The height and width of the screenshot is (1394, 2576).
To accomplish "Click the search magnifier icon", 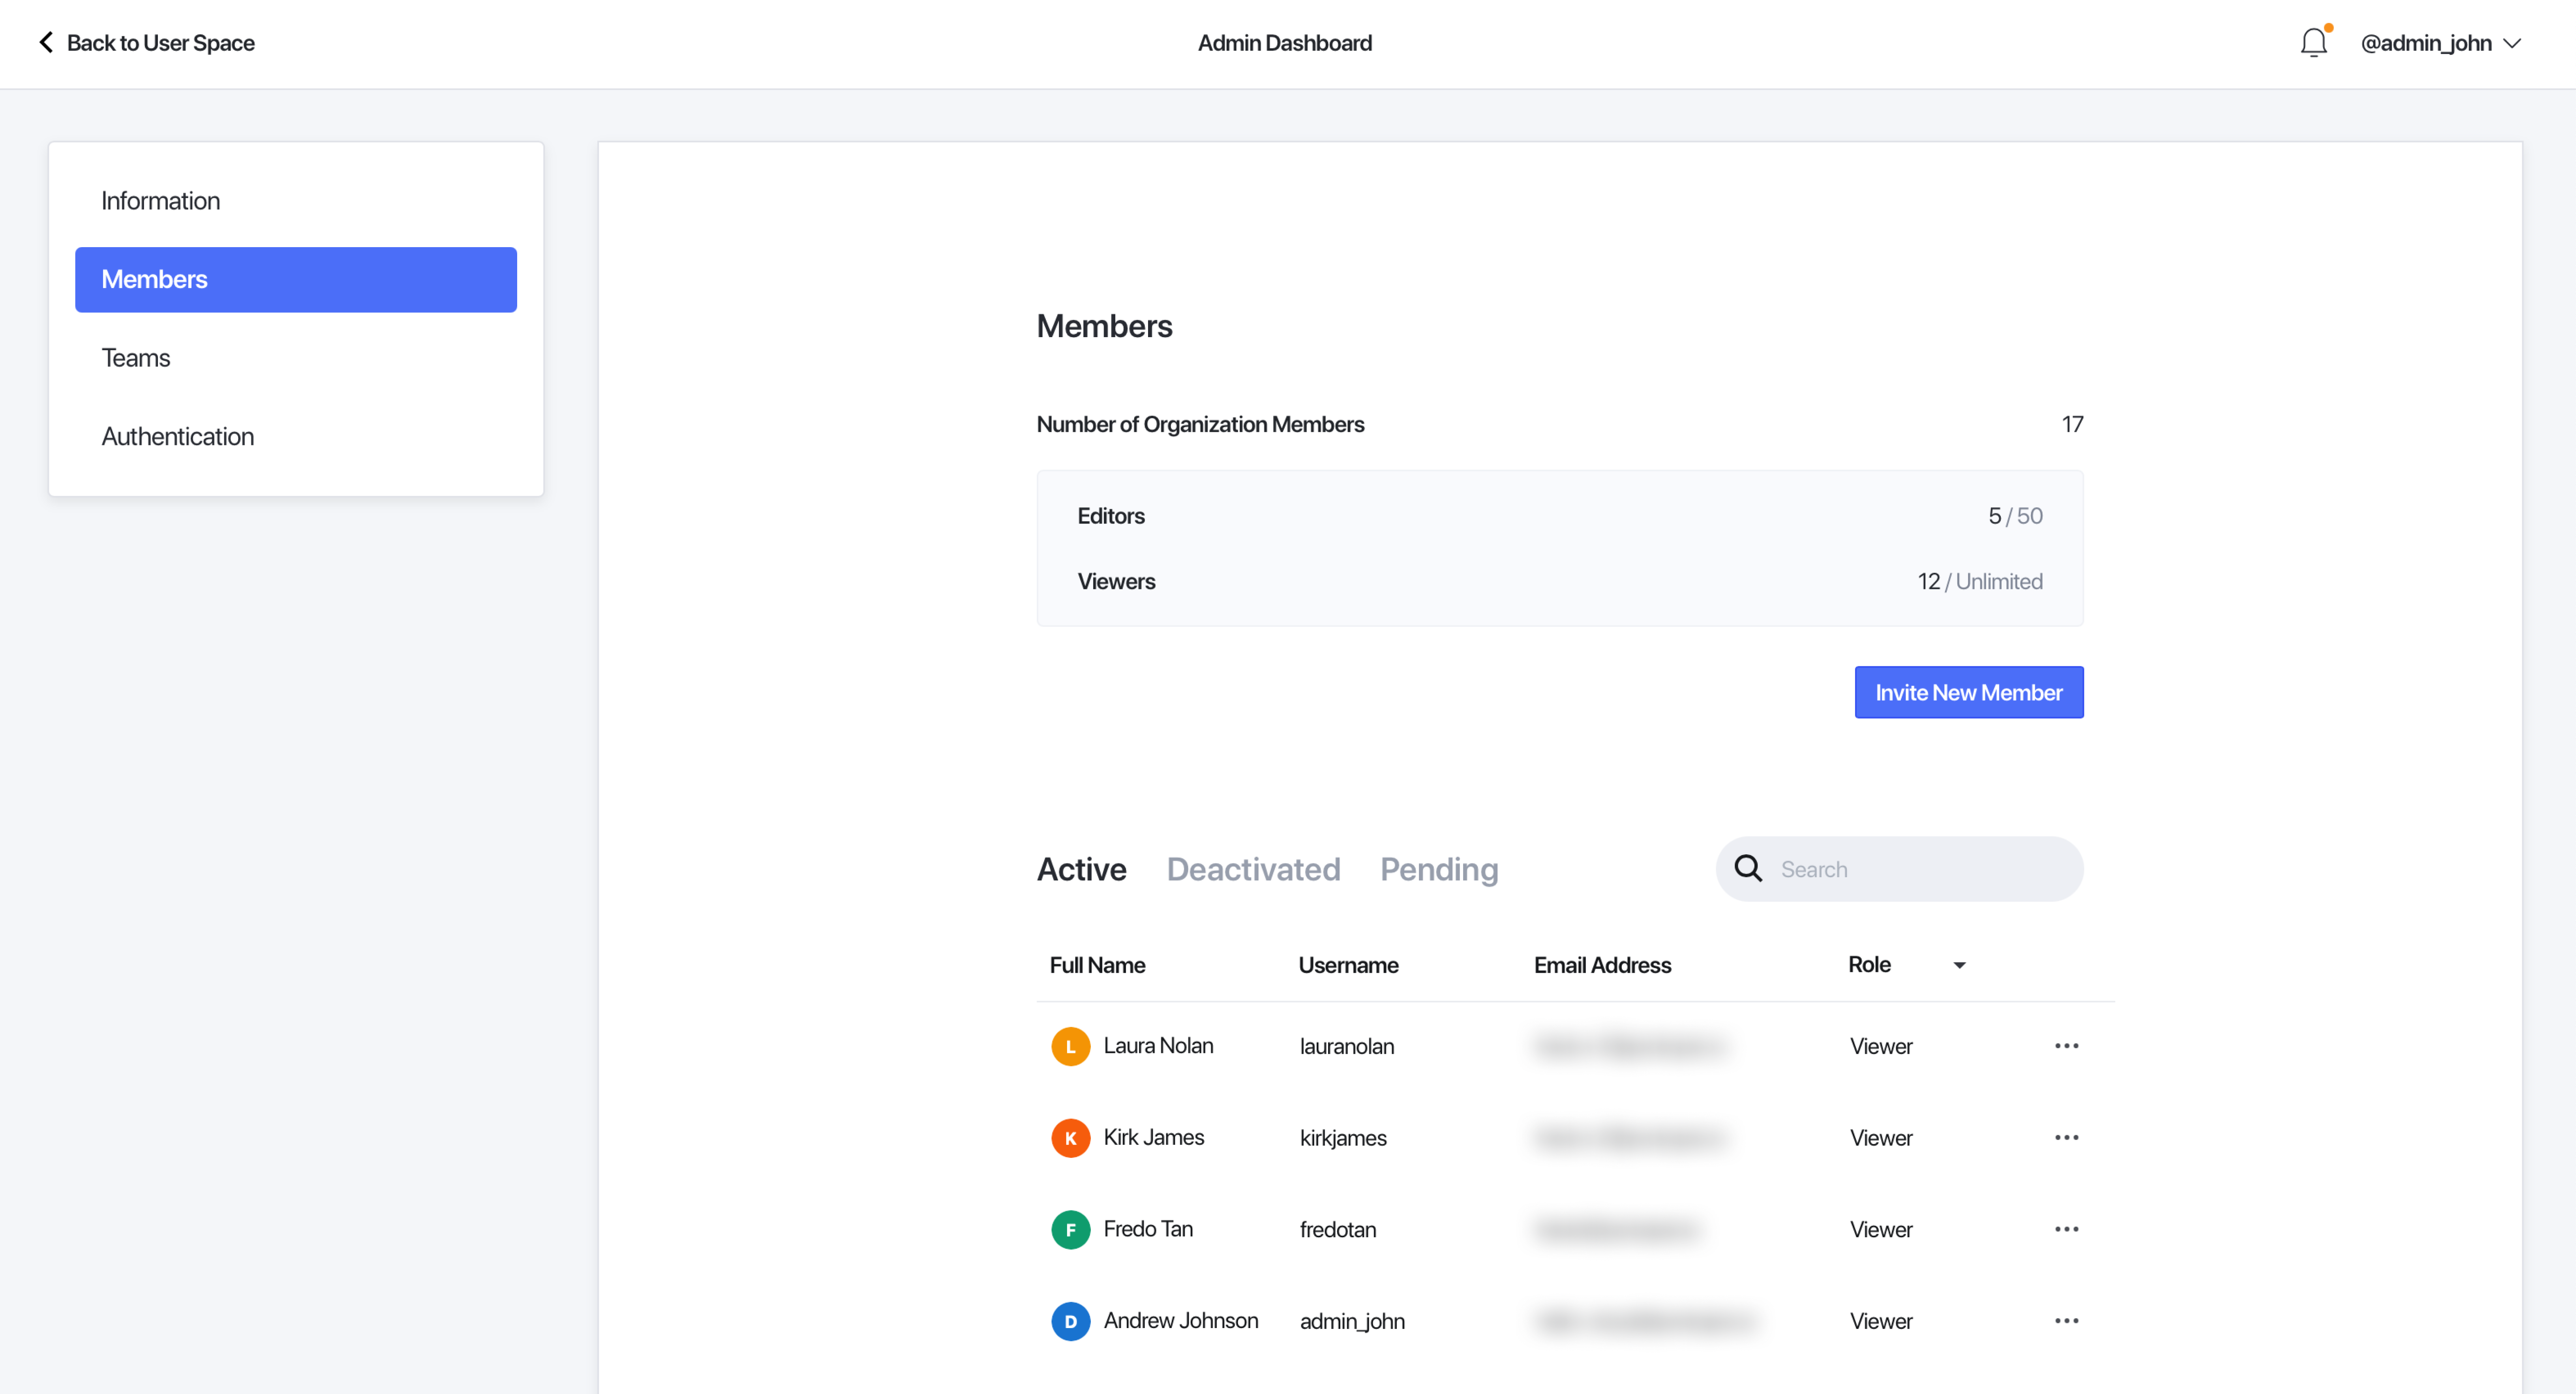I will [x=1748, y=868].
